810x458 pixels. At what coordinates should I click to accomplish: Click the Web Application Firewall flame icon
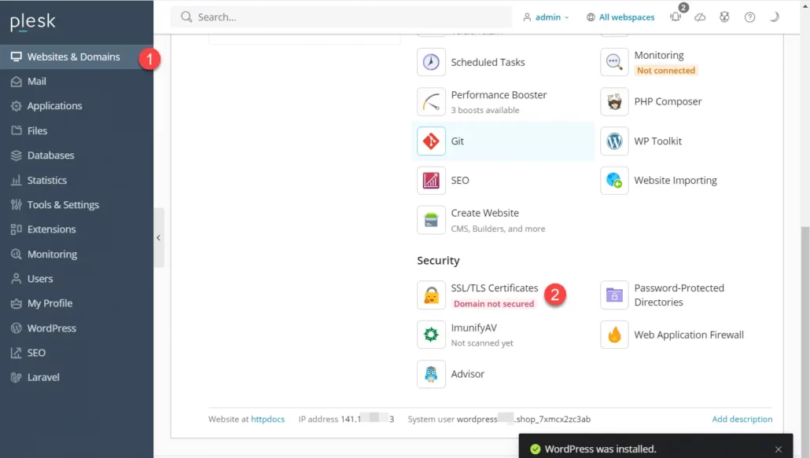coord(614,334)
